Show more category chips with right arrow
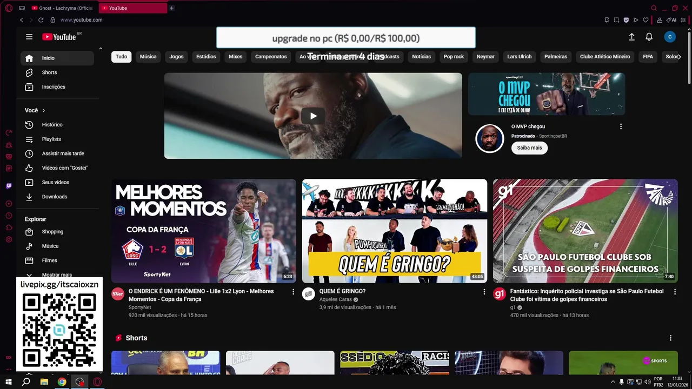Screen dimensions: 692x389 [679, 57]
